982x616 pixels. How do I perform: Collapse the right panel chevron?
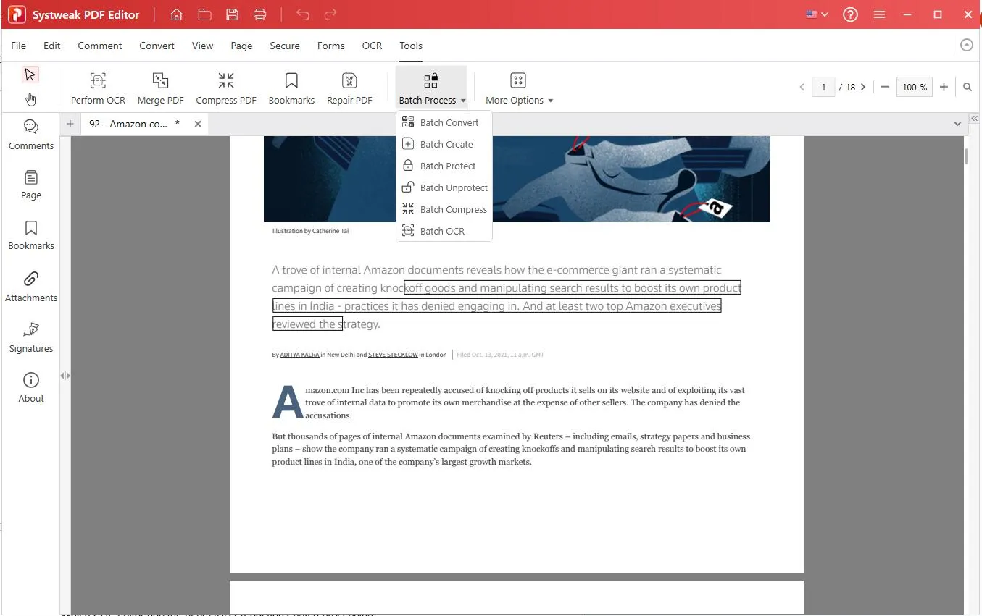click(x=975, y=118)
